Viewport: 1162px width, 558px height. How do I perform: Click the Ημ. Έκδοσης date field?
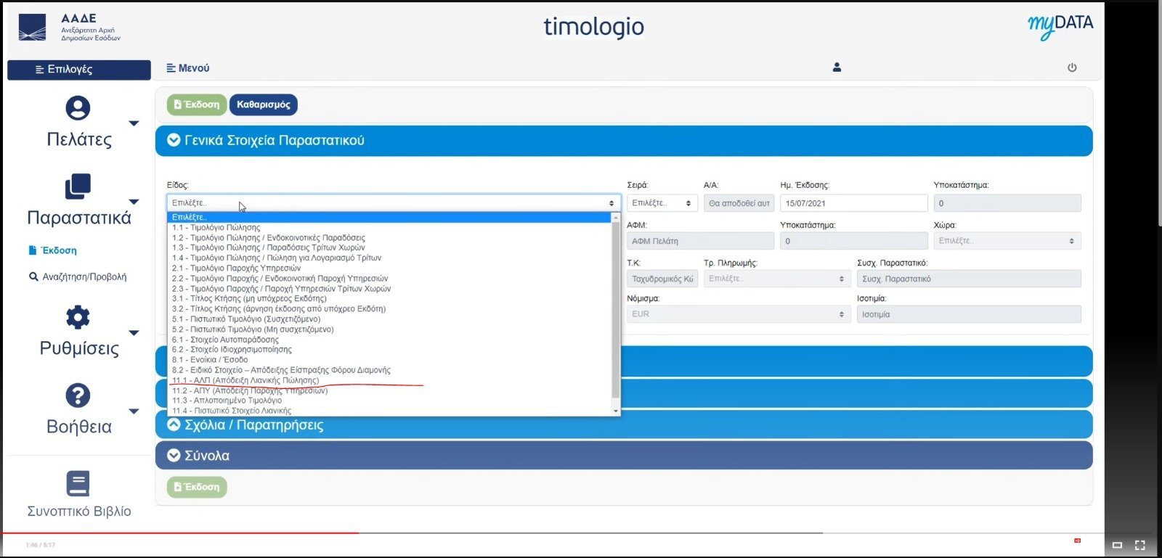(x=854, y=203)
